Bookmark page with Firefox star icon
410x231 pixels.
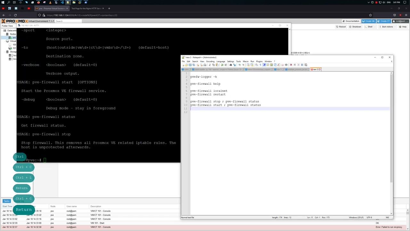[x=370, y=15]
